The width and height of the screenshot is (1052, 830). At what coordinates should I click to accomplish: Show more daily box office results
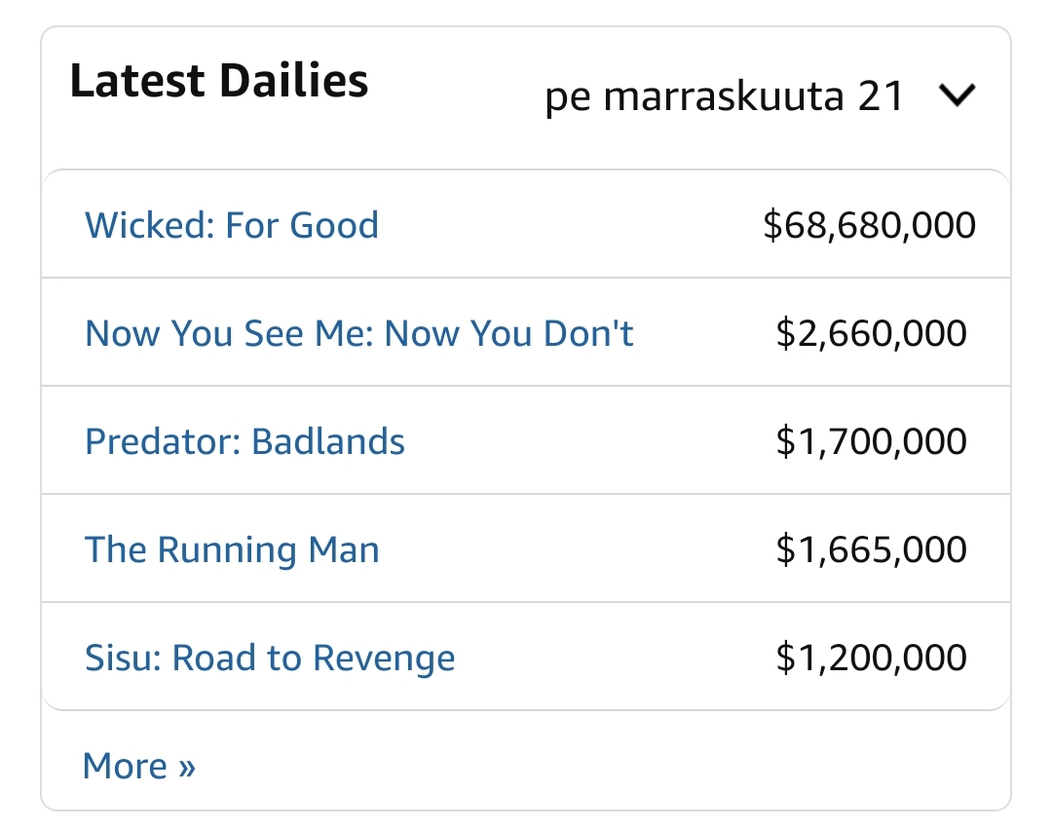tap(139, 766)
